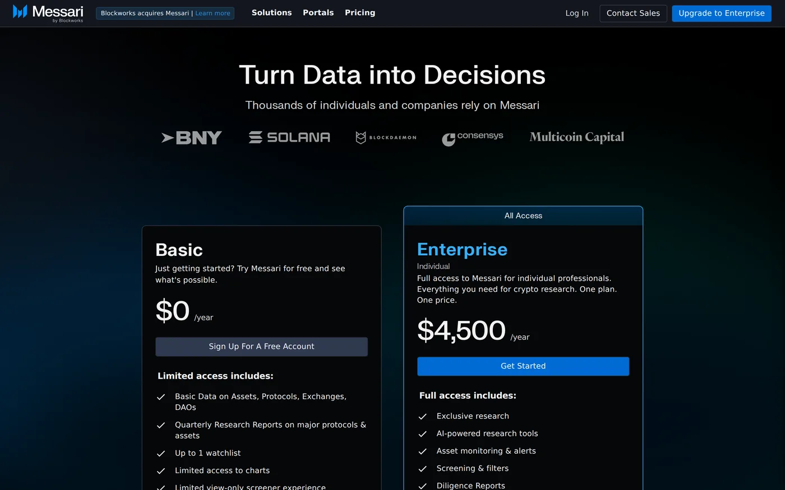Image resolution: width=785 pixels, height=490 pixels.
Task: Click checkmark beside Limited access to charts
Action: (161, 471)
